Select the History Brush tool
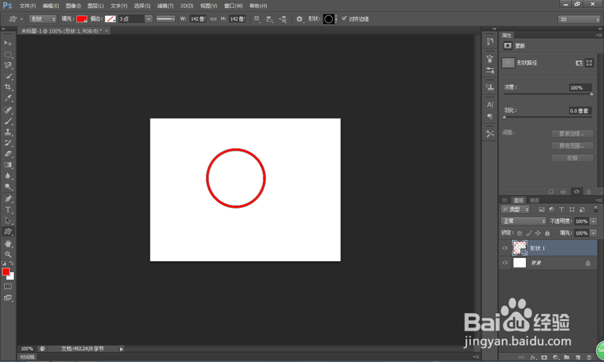 [x=8, y=143]
